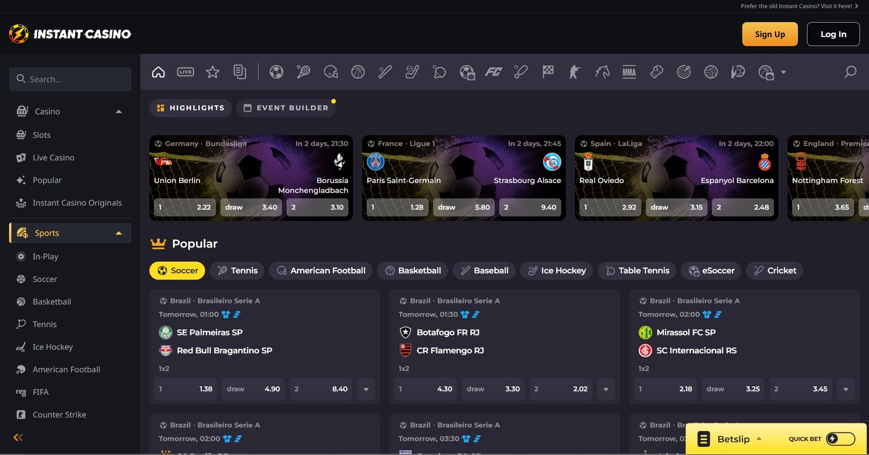
Task: Collapse the Sports sidebar section
Action: pos(119,233)
